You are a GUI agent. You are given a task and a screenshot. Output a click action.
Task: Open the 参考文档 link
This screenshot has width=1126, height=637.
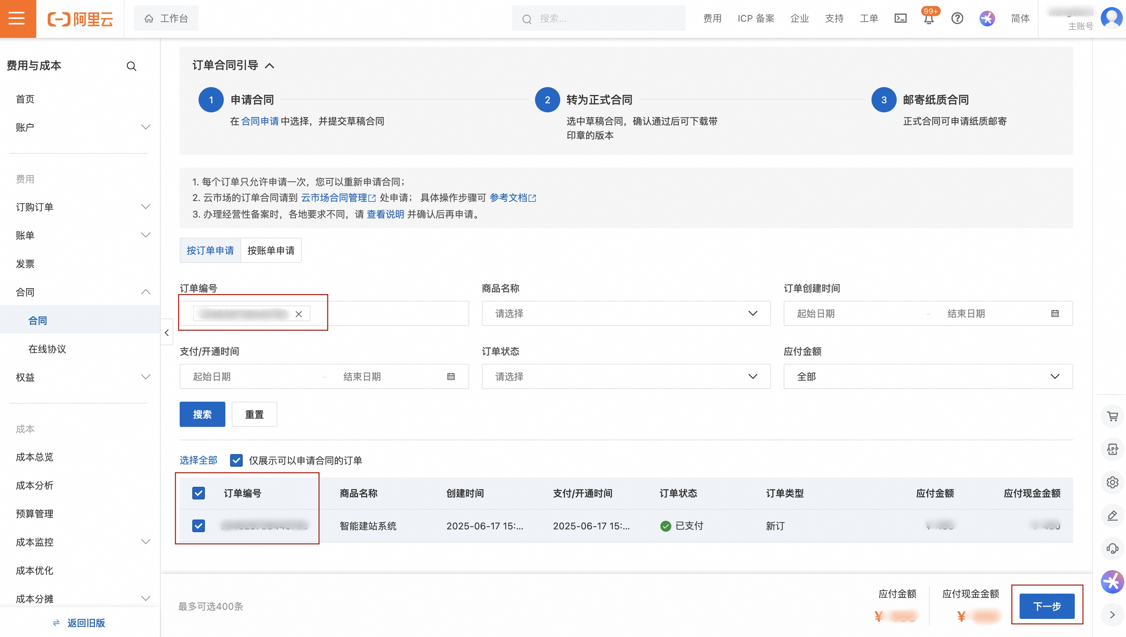click(513, 198)
